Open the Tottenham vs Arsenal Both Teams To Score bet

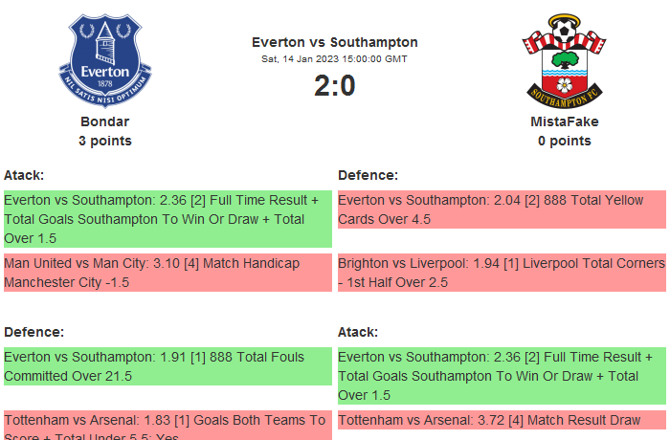[167, 426]
